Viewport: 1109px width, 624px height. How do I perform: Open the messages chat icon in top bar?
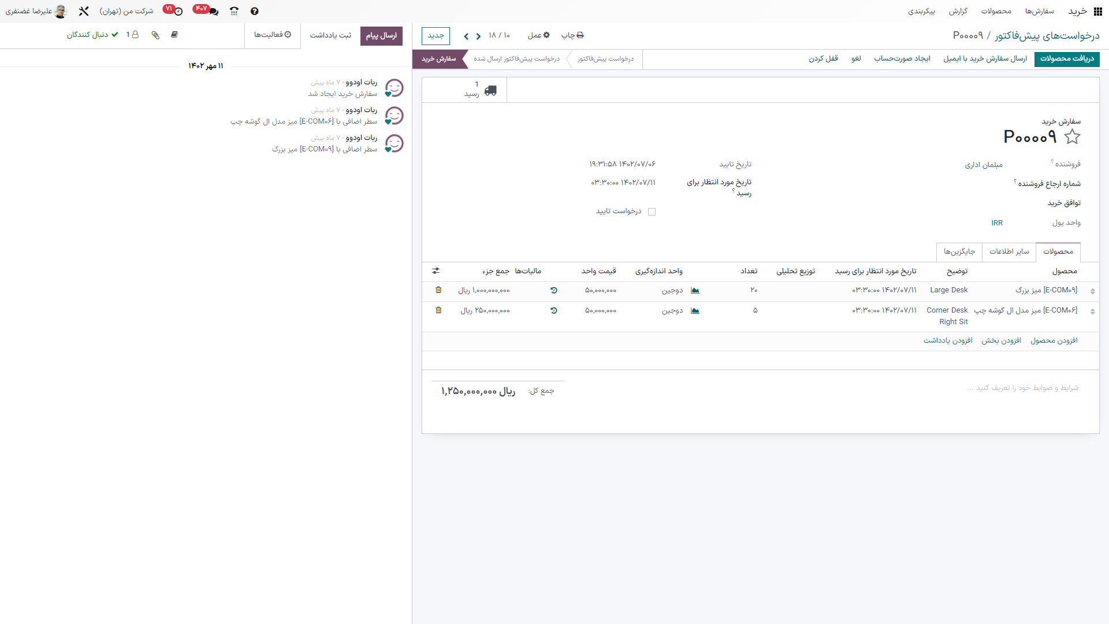point(213,11)
